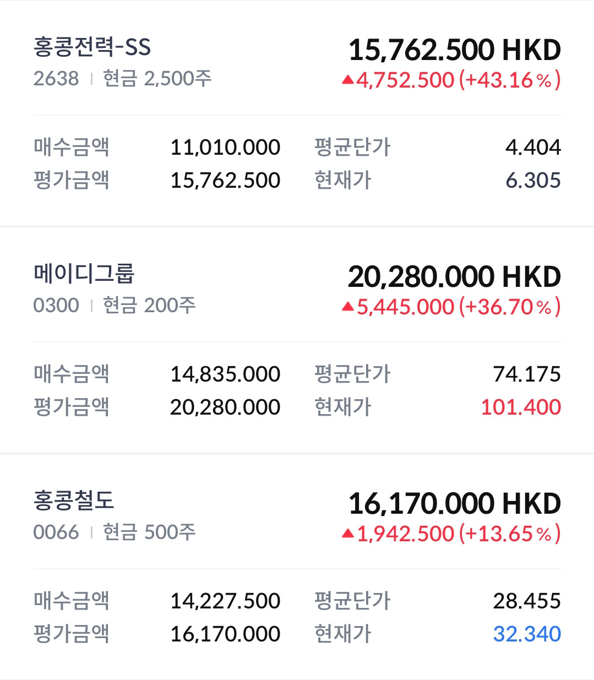Tap the 매수금액 11,010.000 row
This screenshot has width=594, height=680.
(x=157, y=148)
